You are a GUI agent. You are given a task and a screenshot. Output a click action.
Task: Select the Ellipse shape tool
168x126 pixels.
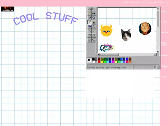pyautogui.click(x=90, y=40)
